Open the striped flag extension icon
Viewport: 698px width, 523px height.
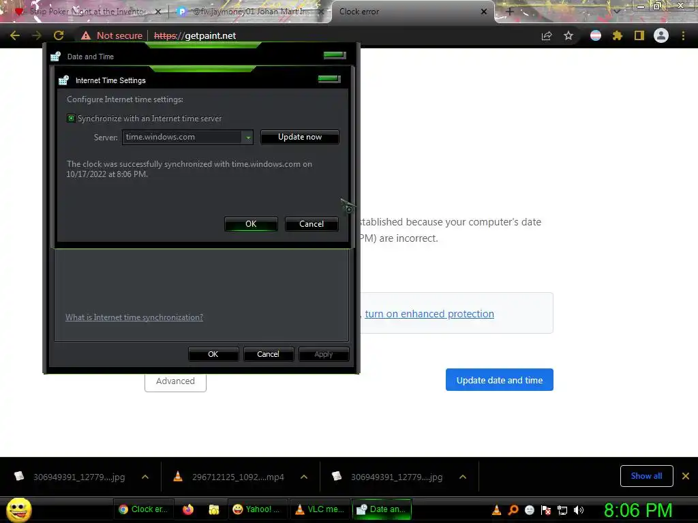(x=596, y=35)
